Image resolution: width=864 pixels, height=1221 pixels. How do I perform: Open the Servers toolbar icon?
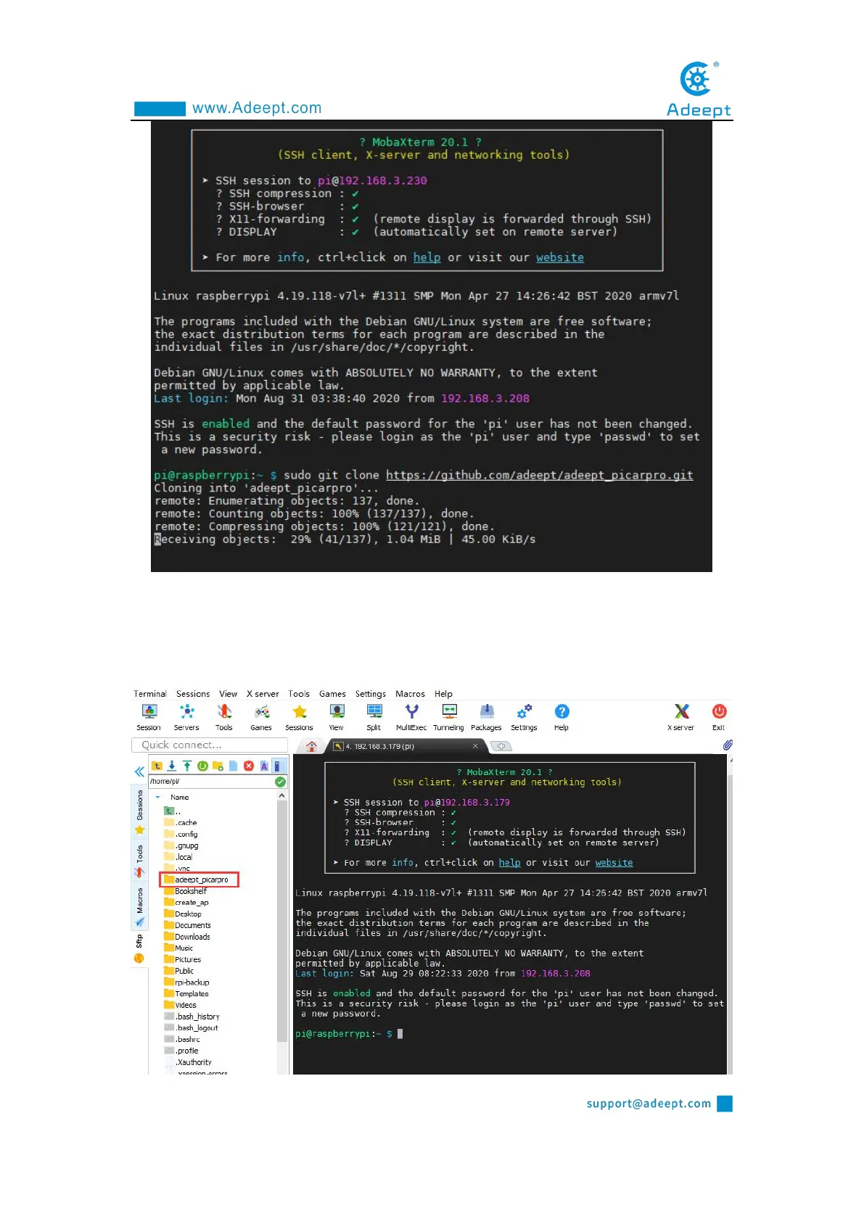coord(186,717)
